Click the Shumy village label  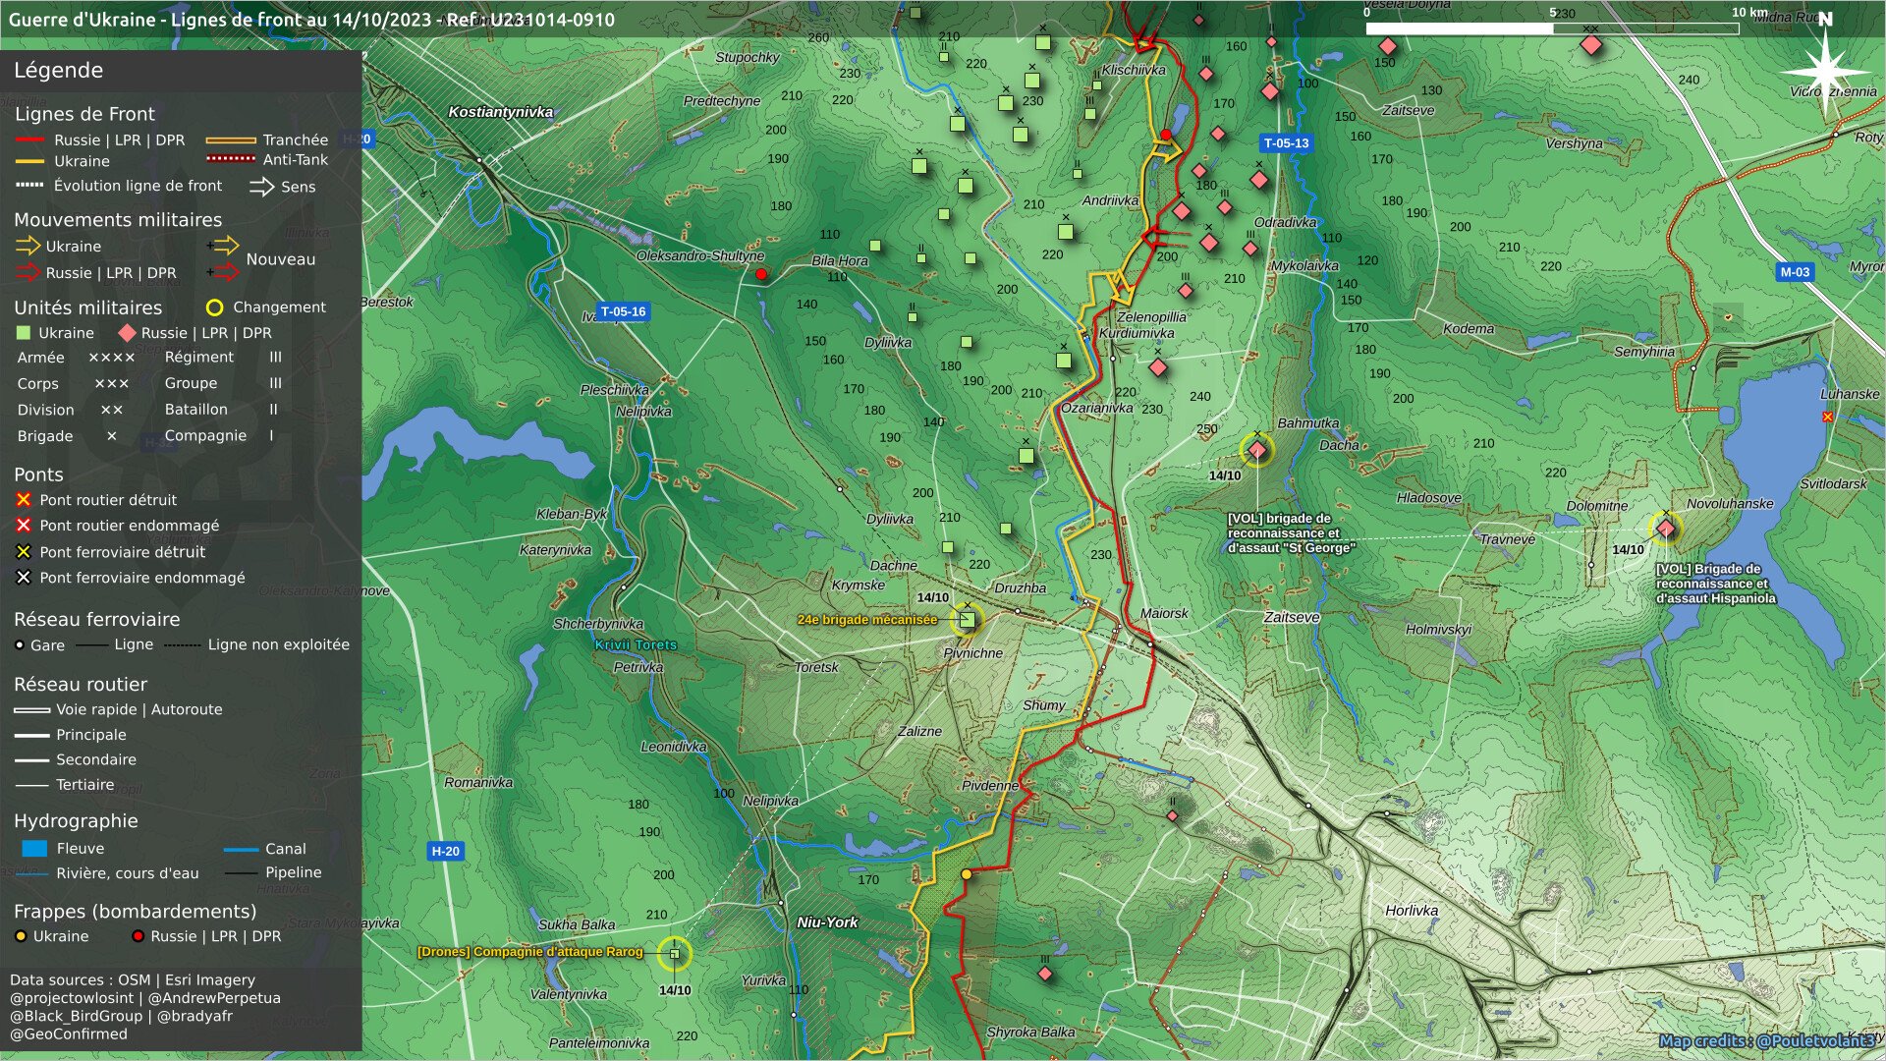pos(1043,705)
